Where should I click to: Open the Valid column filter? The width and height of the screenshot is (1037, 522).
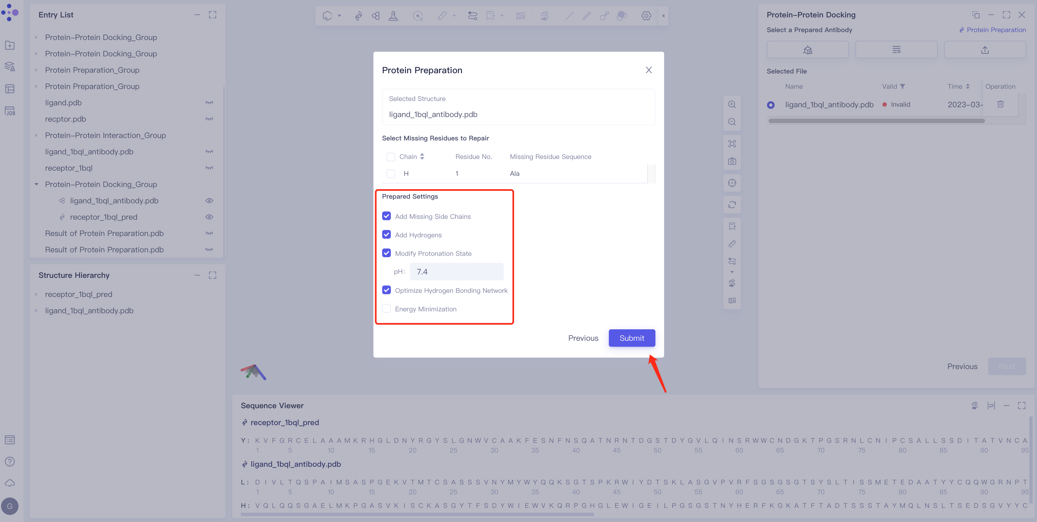902,87
